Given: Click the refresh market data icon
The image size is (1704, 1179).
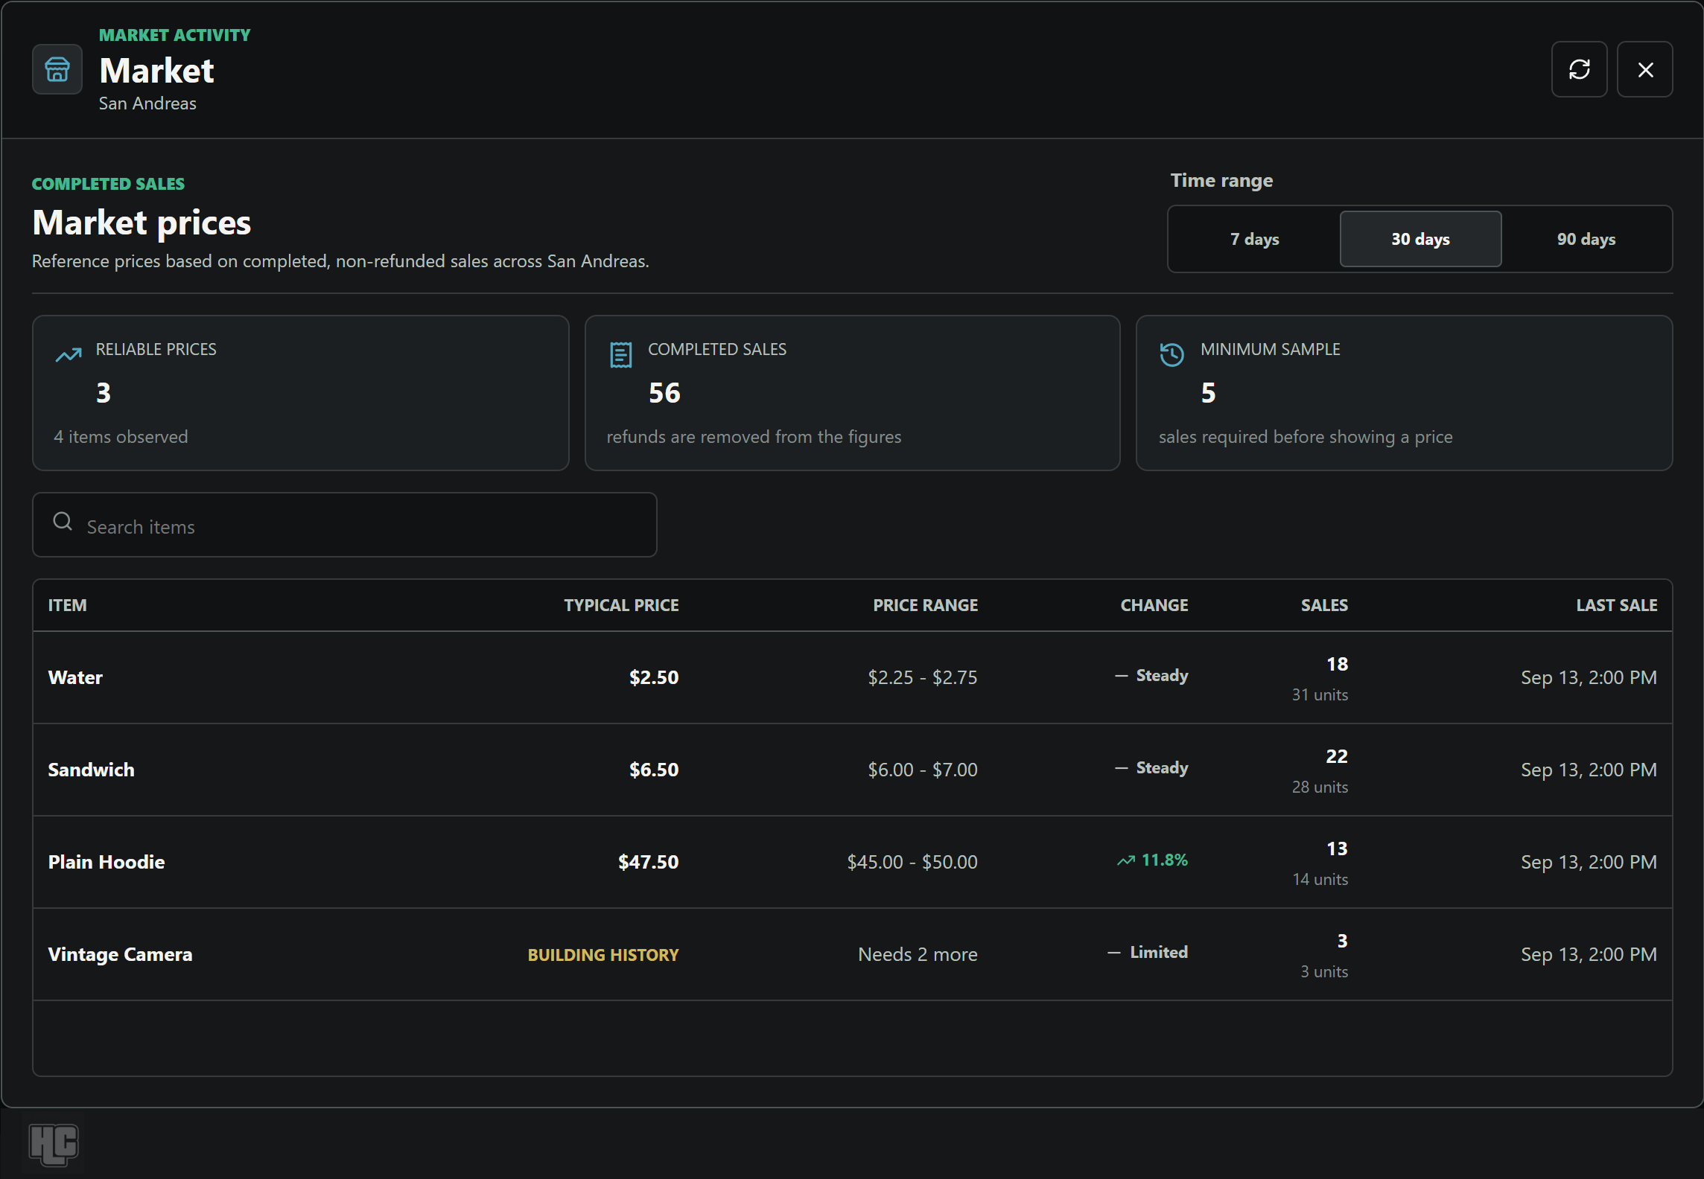Looking at the screenshot, I should click(x=1579, y=69).
